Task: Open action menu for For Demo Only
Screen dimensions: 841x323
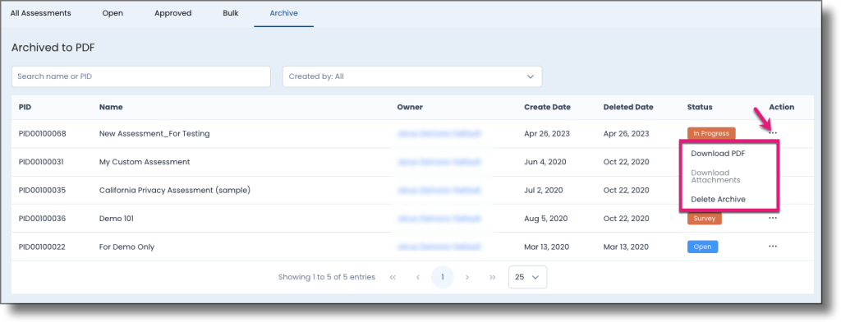Action: click(x=772, y=247)
